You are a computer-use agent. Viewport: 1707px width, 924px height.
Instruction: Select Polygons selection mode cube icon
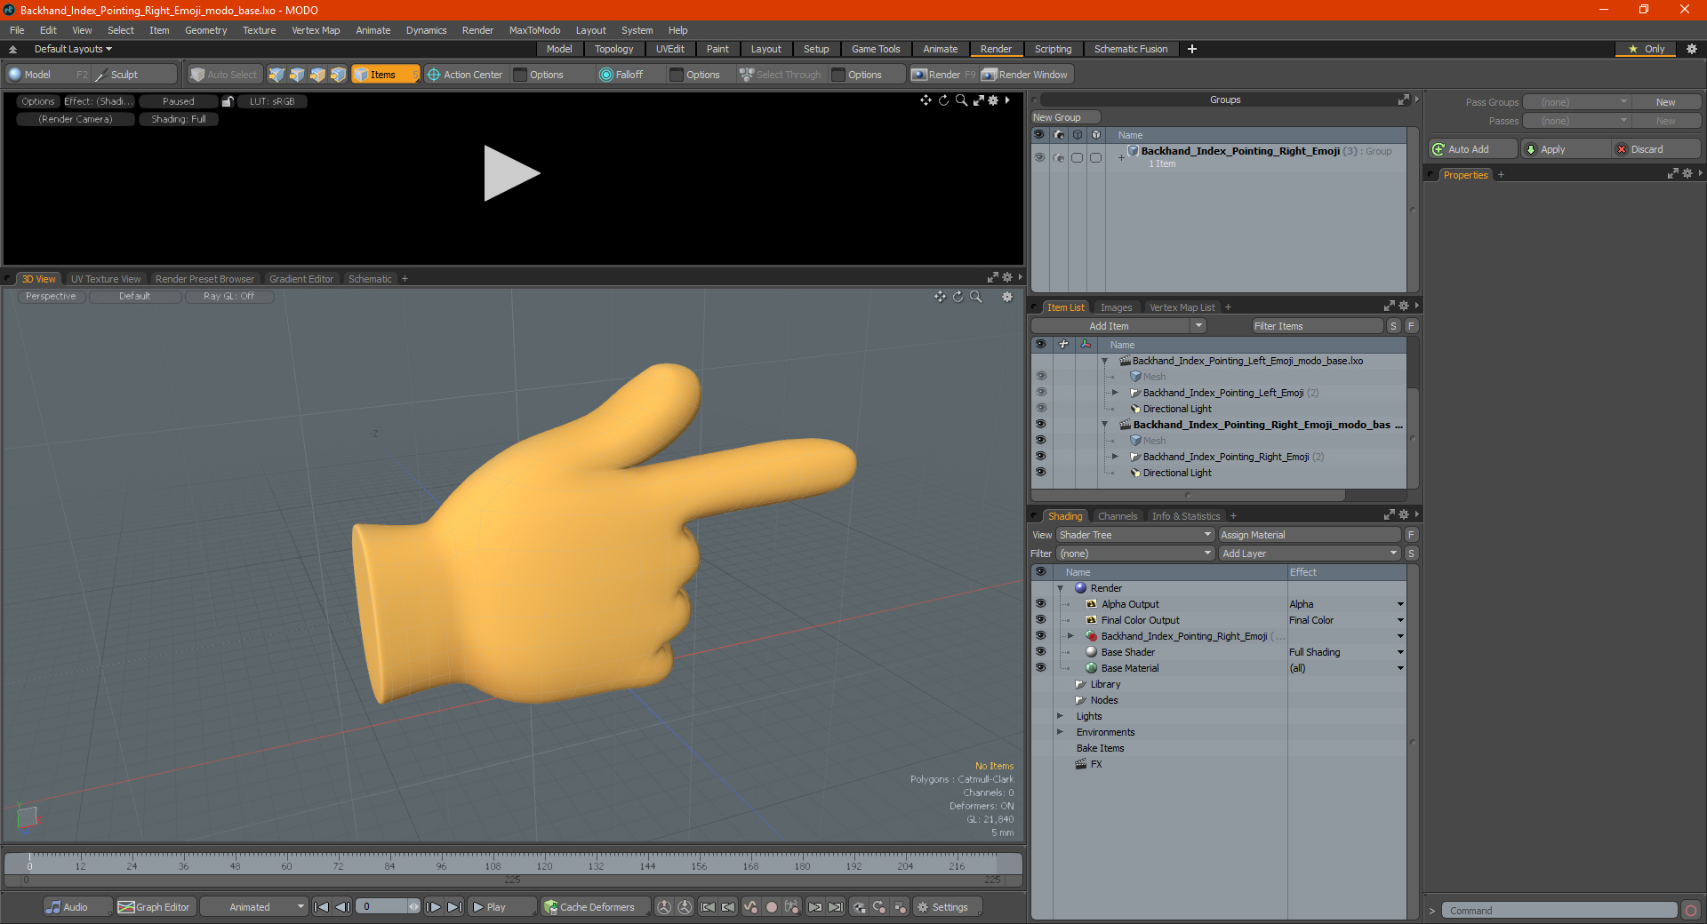[317, 75]
